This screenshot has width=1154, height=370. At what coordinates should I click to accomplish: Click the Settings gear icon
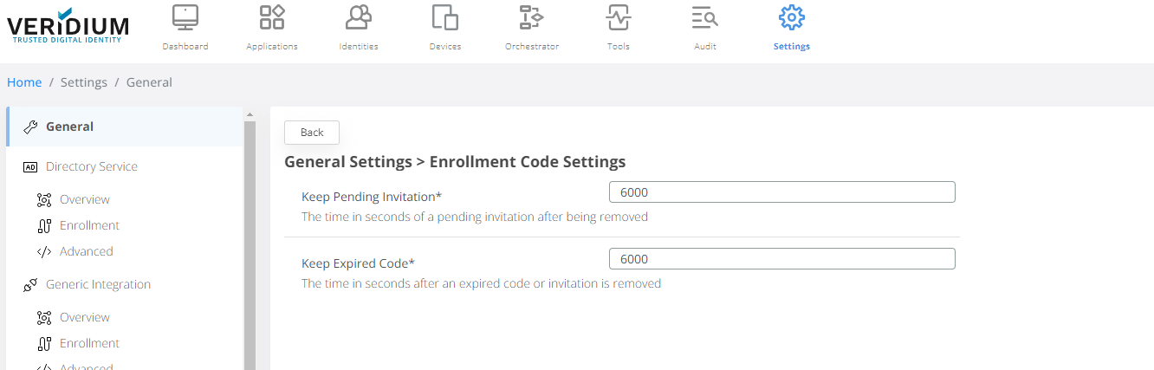click(791, 18)
